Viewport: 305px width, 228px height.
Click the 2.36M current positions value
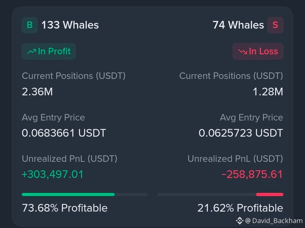[x=37, y=92]
